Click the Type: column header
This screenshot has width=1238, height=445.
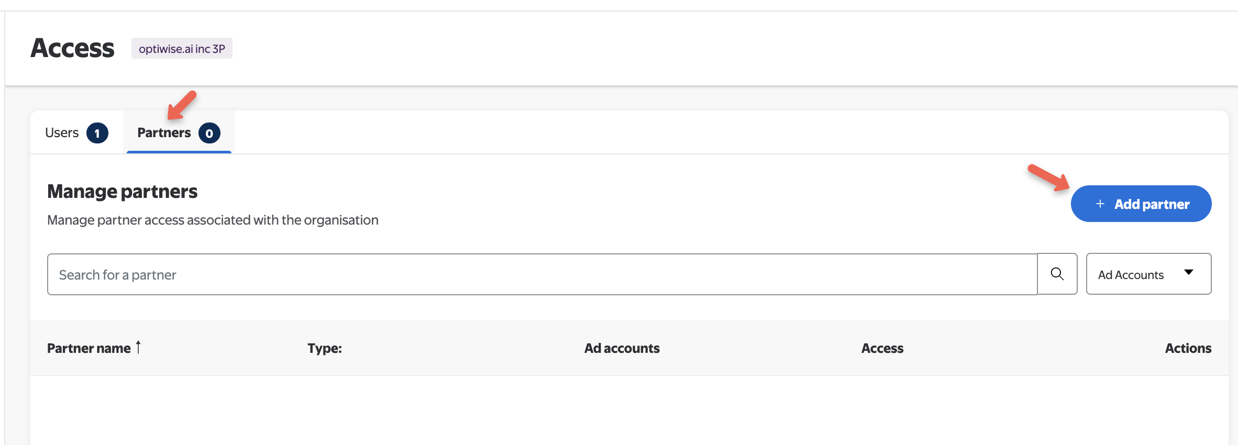click(325, 348)
